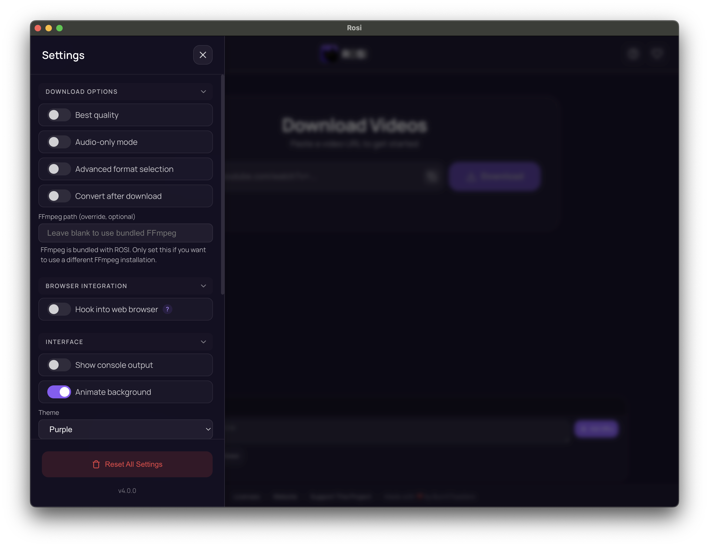
Task: Click the help question mark icon
Action: coord(167,309)
